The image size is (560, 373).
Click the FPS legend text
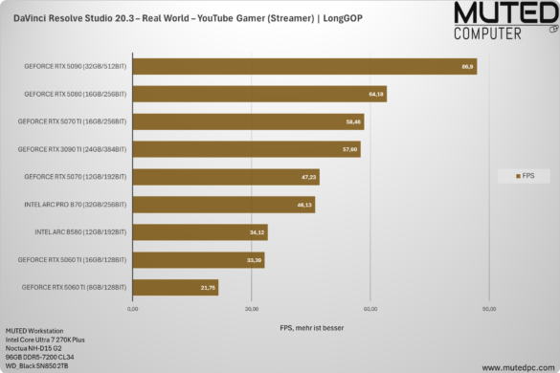[x=528, y=176]
